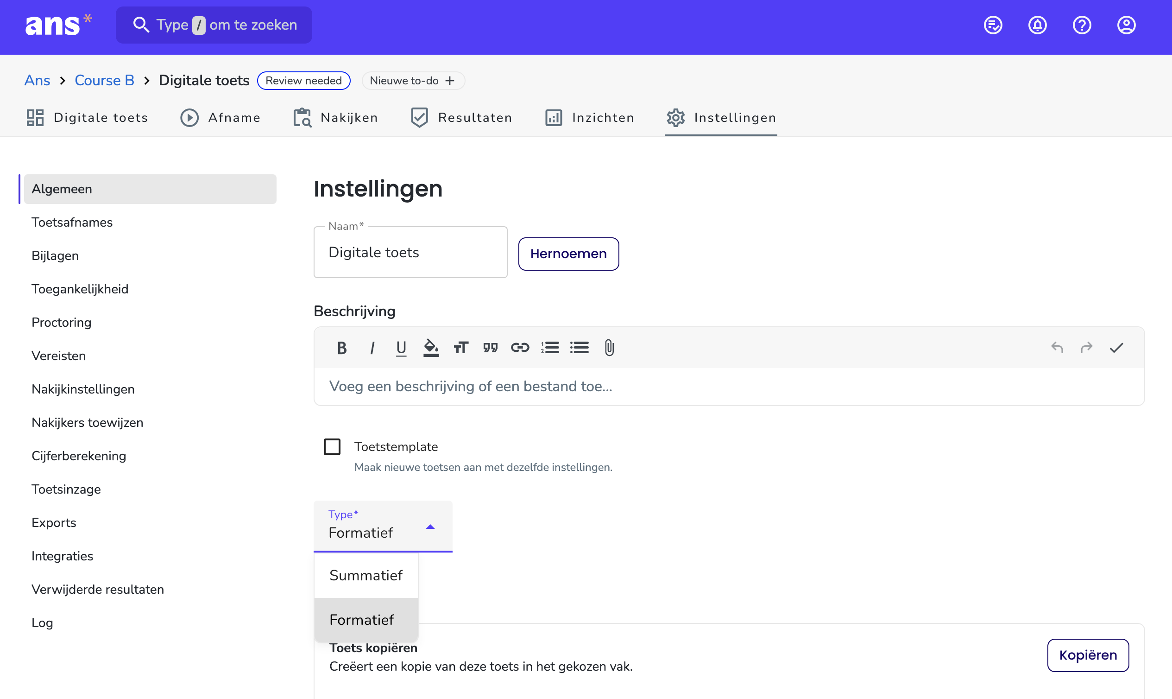The image size is (1172, 699).
Task: Toggle underline formatting in description editor
Action: (x=401, y=348)
